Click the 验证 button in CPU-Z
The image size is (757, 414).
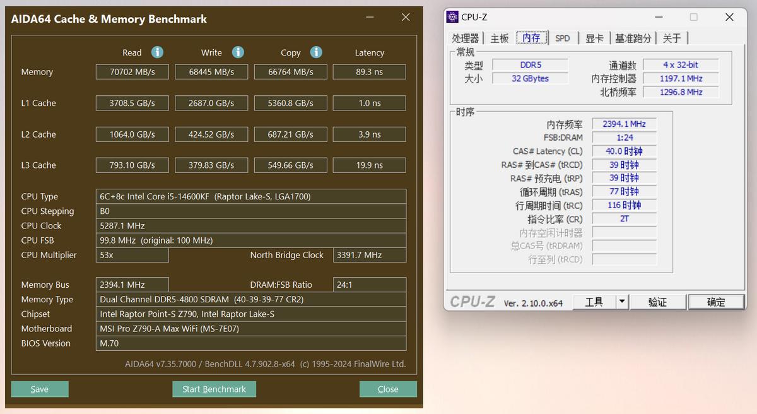coord(658,302)
